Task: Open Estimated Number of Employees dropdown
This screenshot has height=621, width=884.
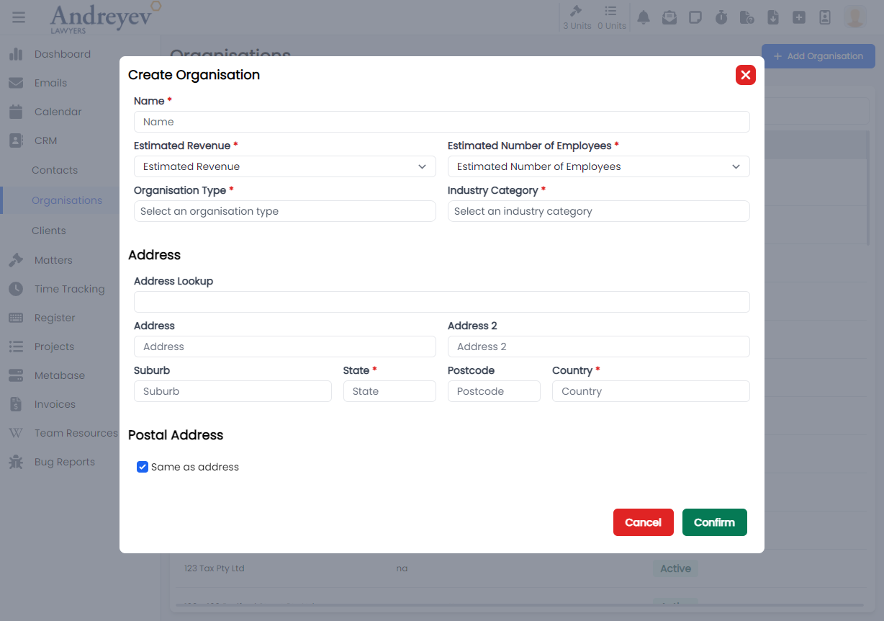Action: 598,166
